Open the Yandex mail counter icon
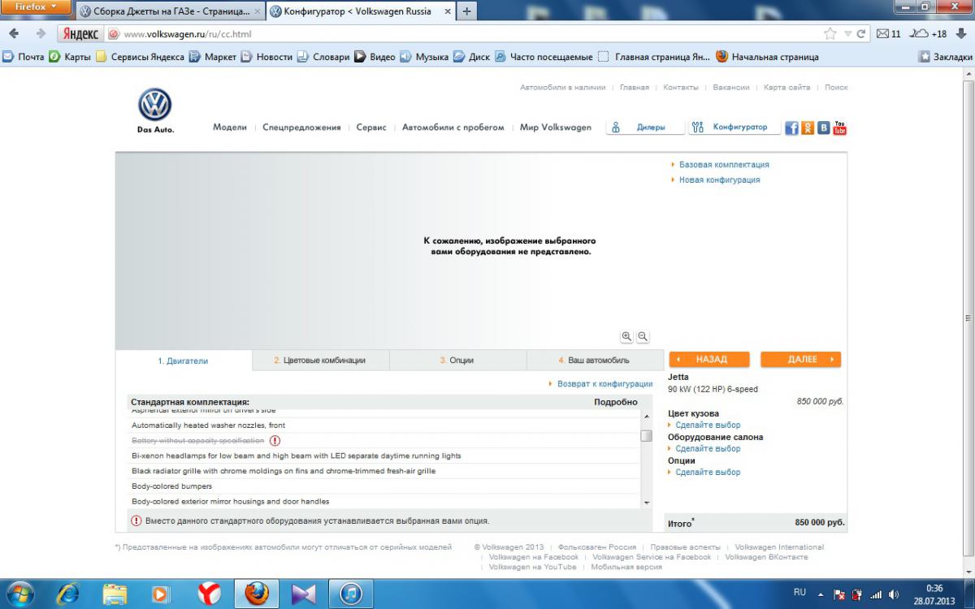Screen dimensions: 975x609 click(889, 34)
